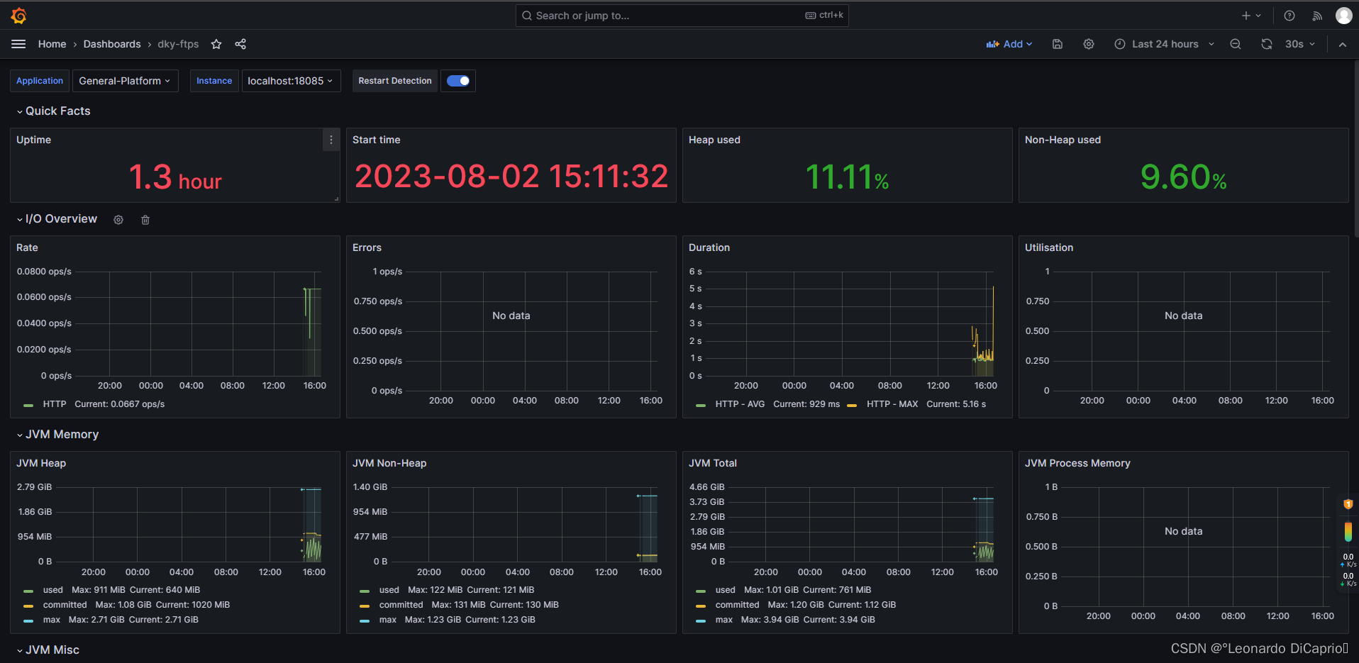Image resolution: width=1359 pixels, height=663 pixels.
Task: Save the dashboard with the floppy disk icon
Action: click(1057, 44)
